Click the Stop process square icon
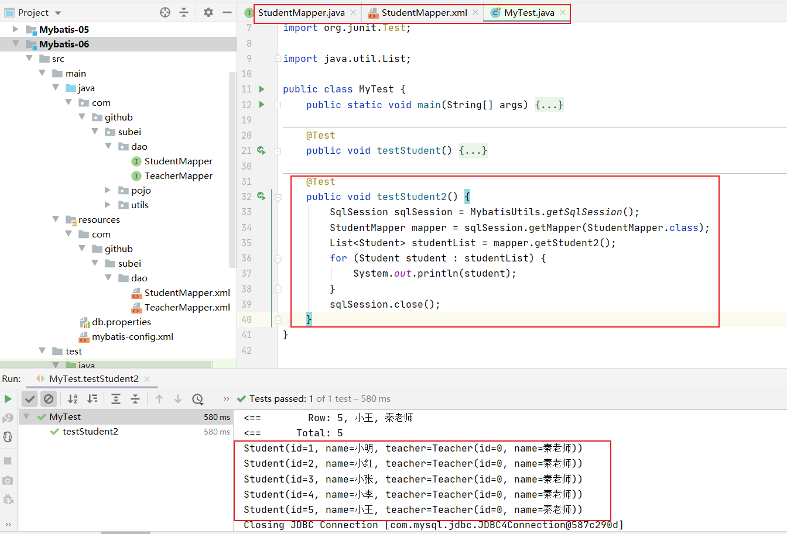This screenshot has width=787, height=534. 8,461
